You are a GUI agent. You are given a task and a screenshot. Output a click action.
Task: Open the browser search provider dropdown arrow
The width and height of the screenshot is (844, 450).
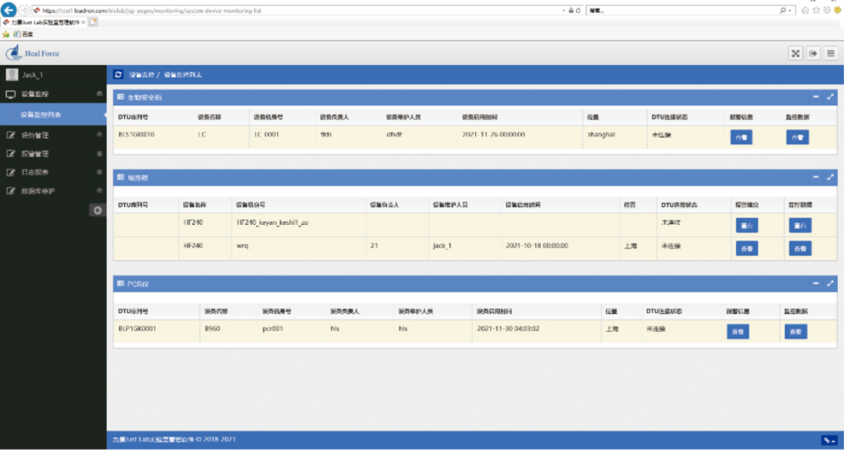click(790, 11)
